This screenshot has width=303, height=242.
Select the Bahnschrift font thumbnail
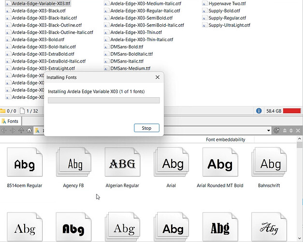[269, 162]
